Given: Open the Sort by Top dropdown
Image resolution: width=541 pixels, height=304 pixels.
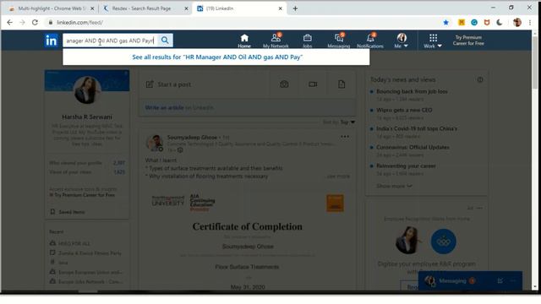Looking at the screenshot, I should [x=339, y=122].
